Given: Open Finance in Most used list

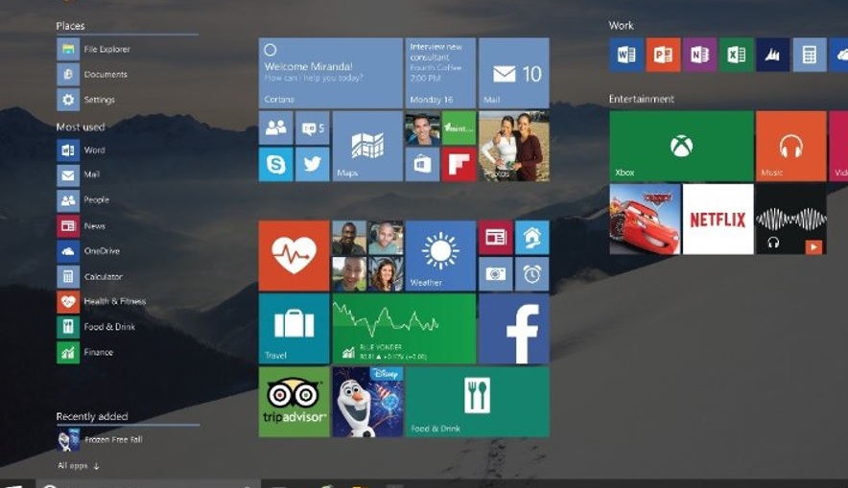Looking at the screenshot, I should click(85, 353).
